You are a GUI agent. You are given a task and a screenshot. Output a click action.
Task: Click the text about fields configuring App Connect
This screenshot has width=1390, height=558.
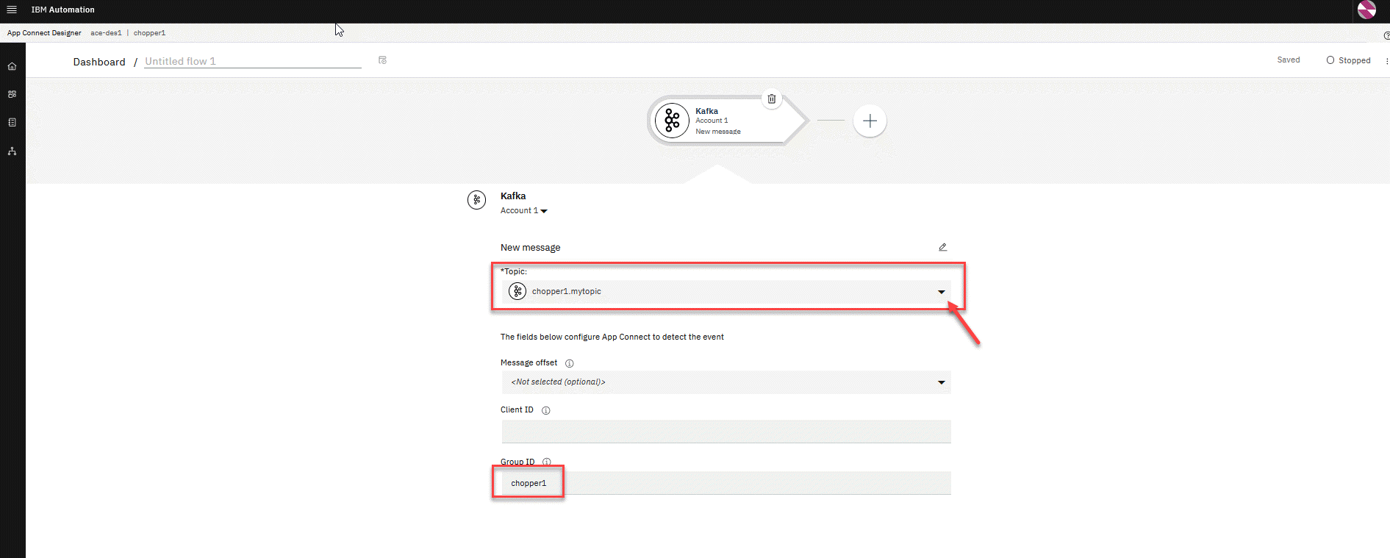pos(612,337)
